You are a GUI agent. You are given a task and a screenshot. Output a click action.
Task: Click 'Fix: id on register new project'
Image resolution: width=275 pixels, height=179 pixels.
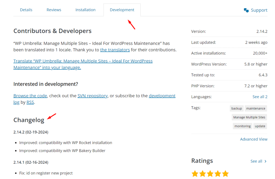coord(46,173)
